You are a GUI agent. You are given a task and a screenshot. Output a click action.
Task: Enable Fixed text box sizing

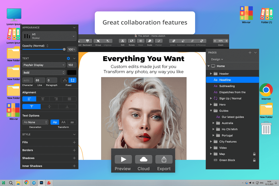click(x=72, y=80)
